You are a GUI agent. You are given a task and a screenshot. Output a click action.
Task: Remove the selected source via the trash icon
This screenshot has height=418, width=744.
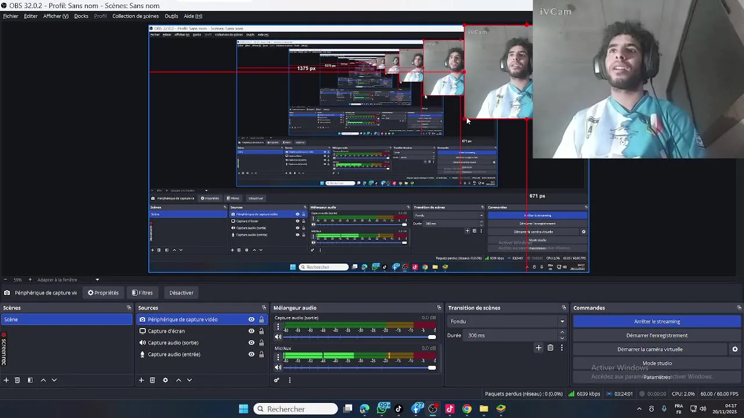[152, 380]
